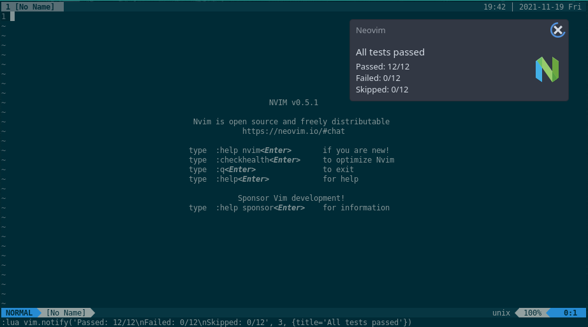Click the 'Failed: 0/12' line in the notification
Image resolution: width=588 pixels, height=327 pixels.
pos(378,78)
